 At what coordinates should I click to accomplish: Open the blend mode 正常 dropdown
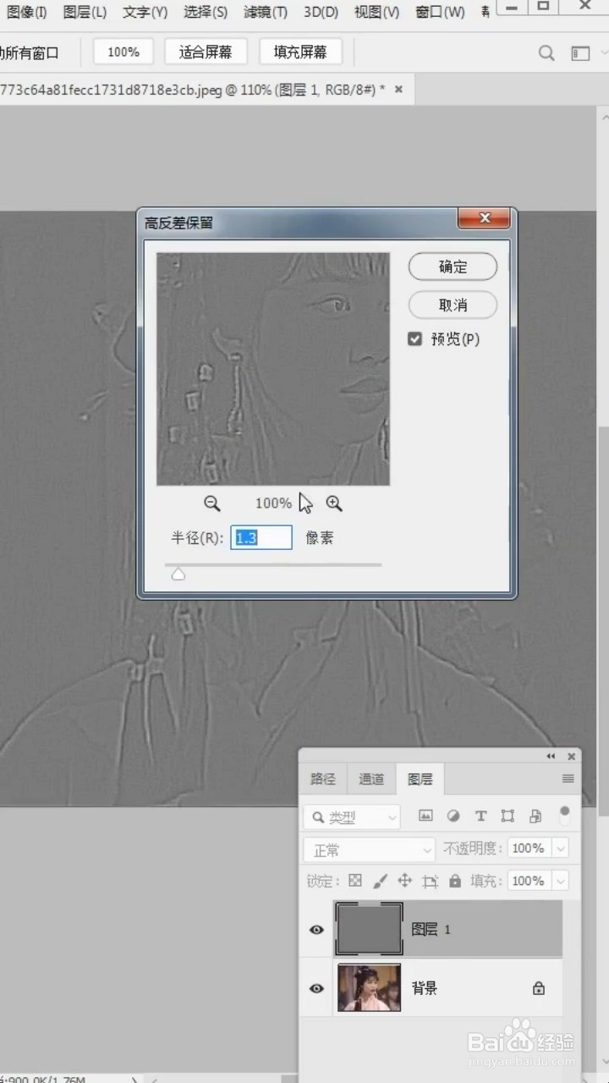pyautogui.click(x=370, y=849)
